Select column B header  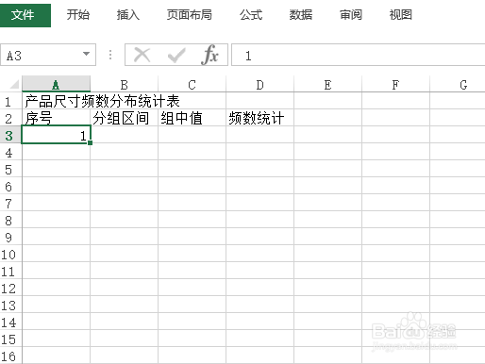click(125, 84)
